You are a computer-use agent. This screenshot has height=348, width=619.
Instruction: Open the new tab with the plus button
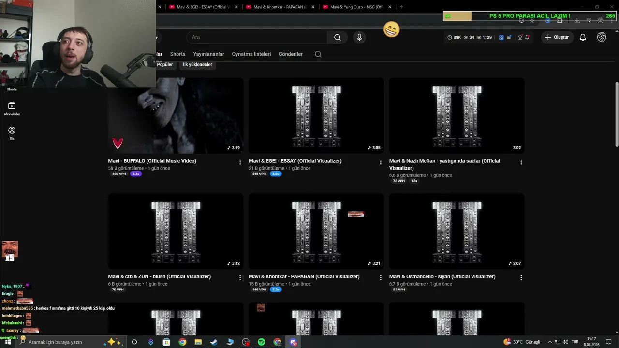(x=401, y=7)
